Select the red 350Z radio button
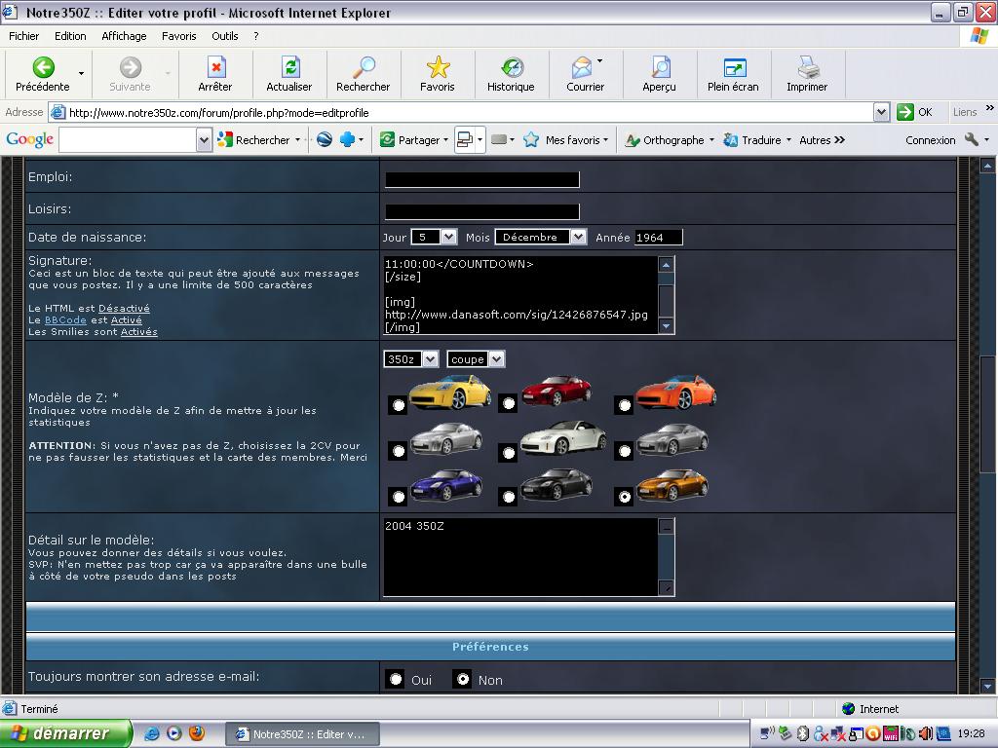Screen dimensions: 998x748 pos(508,403)
